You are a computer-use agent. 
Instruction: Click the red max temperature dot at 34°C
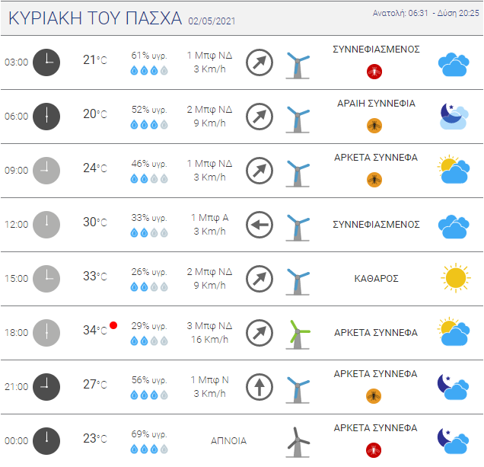(x=113, y=325)
